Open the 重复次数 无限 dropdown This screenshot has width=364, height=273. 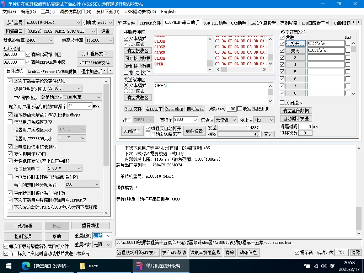109,245
